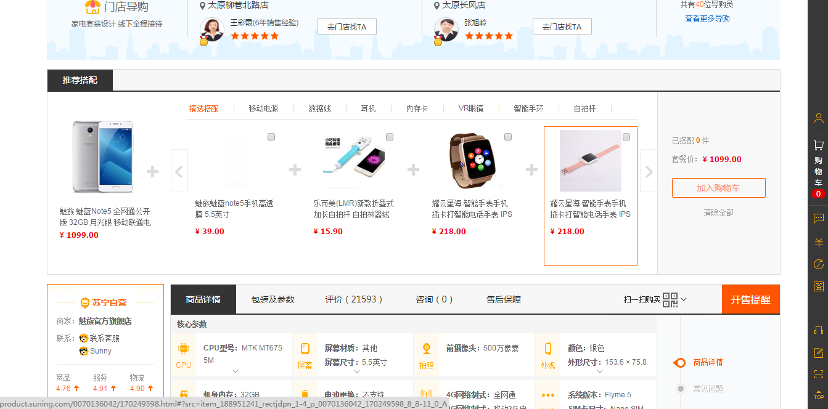Click the sign-in 签 icon in sidebar
The image size is (828, 409).
[x=818, y=286]
